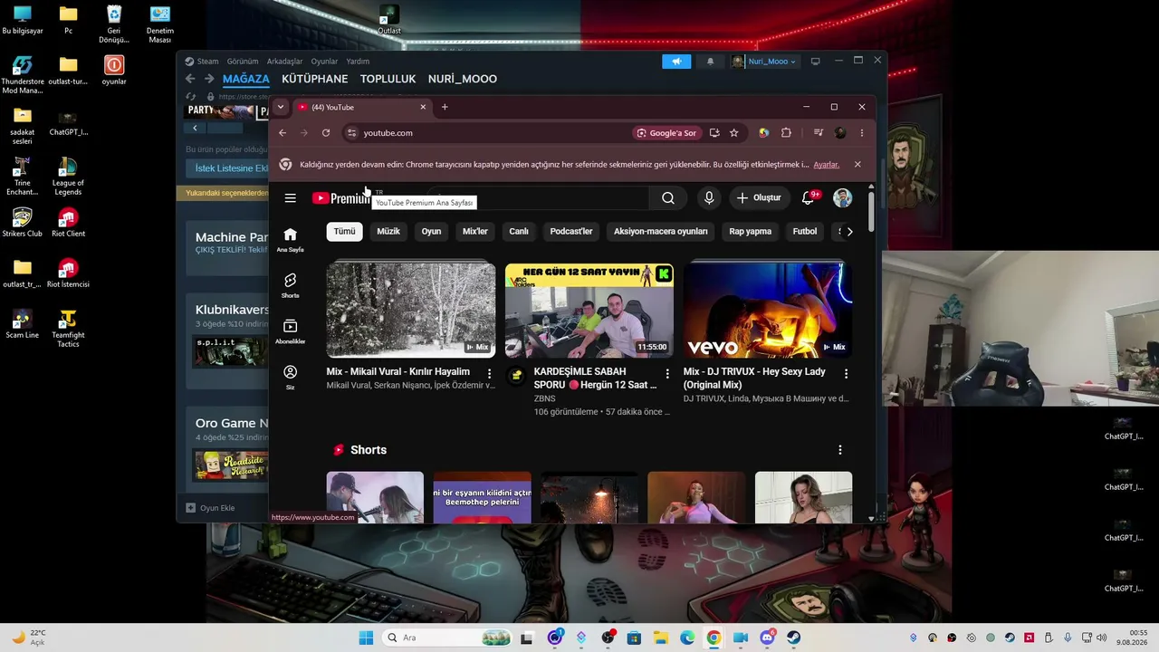This screenshot has width=1159, height=652.
Task: Open Chrome media controls icon
Action: pos(819,133)
